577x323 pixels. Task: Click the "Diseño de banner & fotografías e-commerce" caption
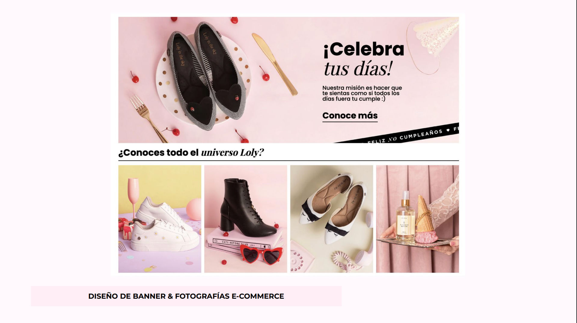coord(186,296)
